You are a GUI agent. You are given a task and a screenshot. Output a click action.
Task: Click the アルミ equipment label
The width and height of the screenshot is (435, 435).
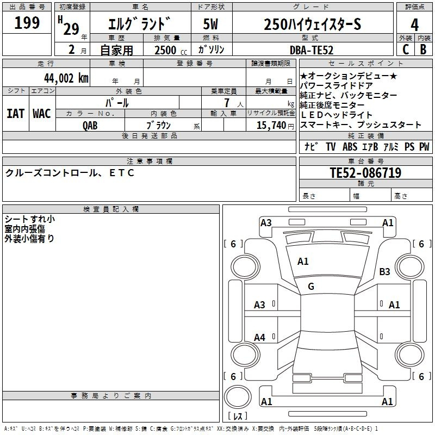pyautogui.click(x=391, y=146)
